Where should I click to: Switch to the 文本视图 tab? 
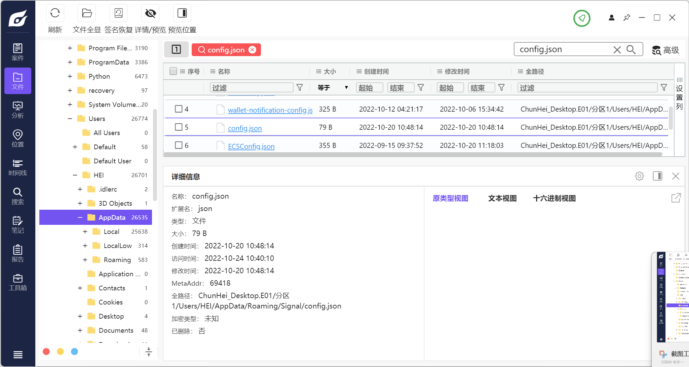point(502,198)
